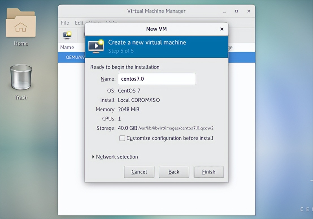
Task: Click the storage path centos7.0.qcow2 text
Action: 176,128
